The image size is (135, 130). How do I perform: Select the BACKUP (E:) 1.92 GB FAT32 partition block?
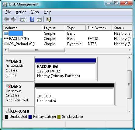coord(65,69)
